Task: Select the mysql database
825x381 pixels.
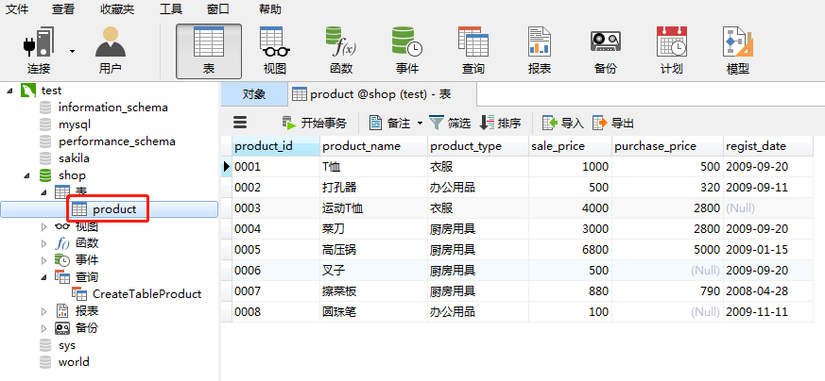Action: 75,124
